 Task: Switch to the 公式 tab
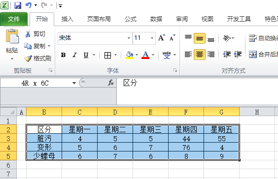point(131,19)
